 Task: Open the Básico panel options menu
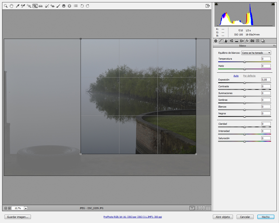[x=274, y=46]
